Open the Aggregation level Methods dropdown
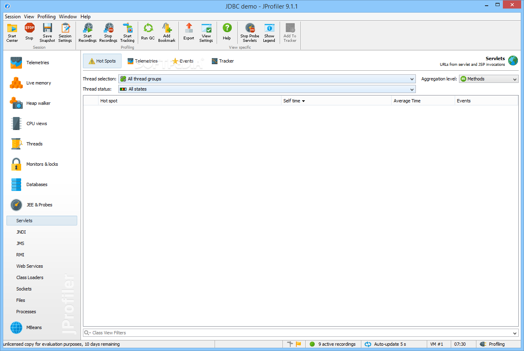 coord(489,79)
